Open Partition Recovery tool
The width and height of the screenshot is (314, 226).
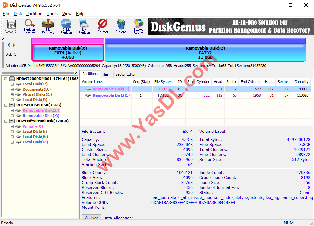(29, 26)
